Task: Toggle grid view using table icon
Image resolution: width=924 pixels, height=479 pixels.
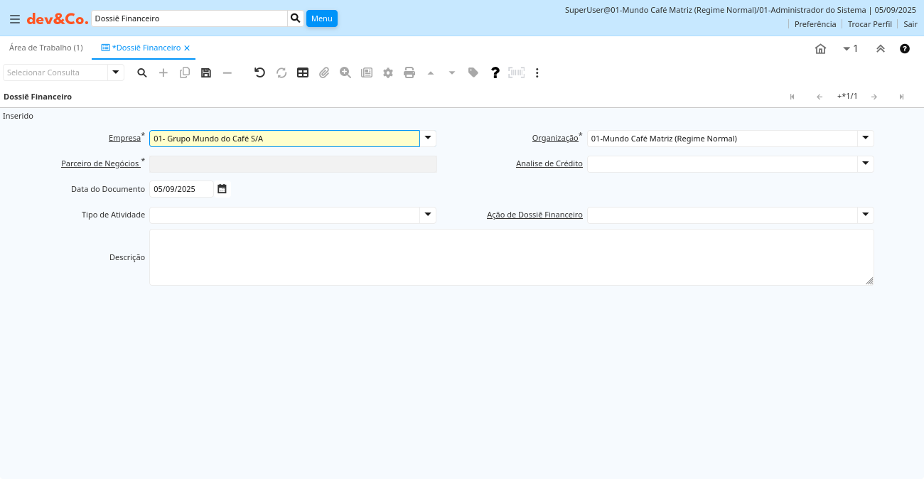Action: pyautogui.click(x=303, y=72)
